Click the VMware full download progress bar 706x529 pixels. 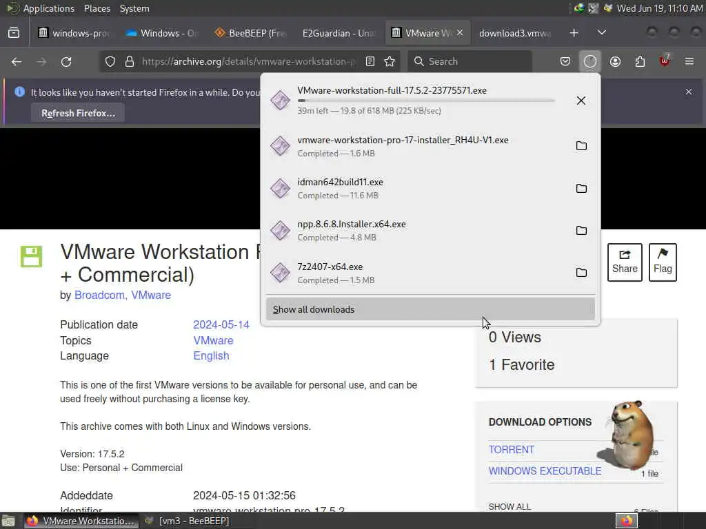pos(426,101)
